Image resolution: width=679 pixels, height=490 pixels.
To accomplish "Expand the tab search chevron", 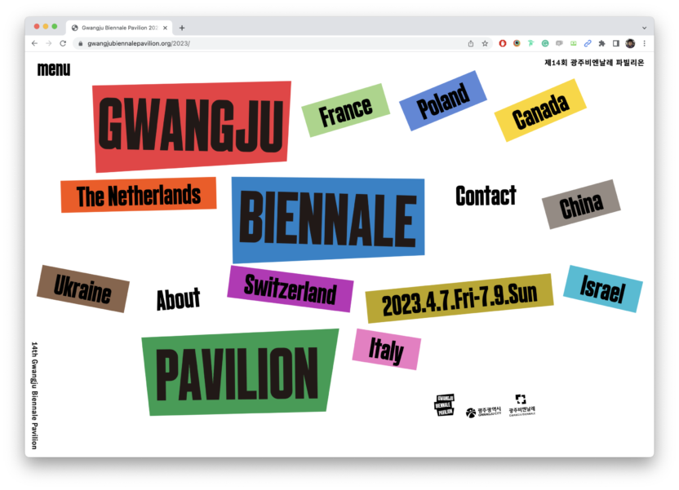I will click(x=644, y=28).
